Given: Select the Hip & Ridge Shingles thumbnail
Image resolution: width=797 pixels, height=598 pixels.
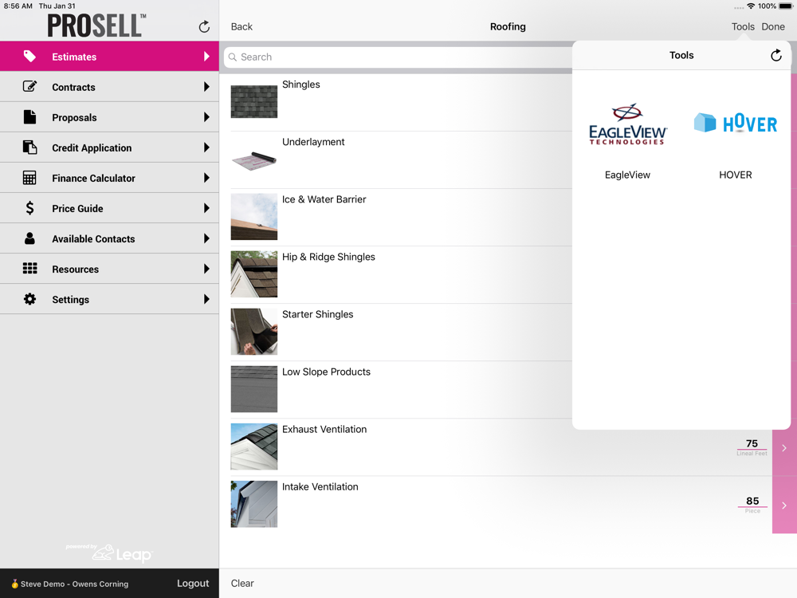Looking at the screenshot, I should click(x=254, y=274).
